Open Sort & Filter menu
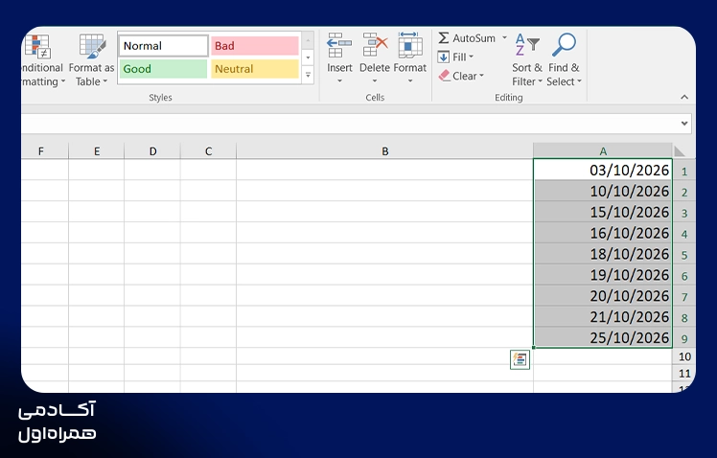Screen dimensions: 717x458 click(527, 59)
